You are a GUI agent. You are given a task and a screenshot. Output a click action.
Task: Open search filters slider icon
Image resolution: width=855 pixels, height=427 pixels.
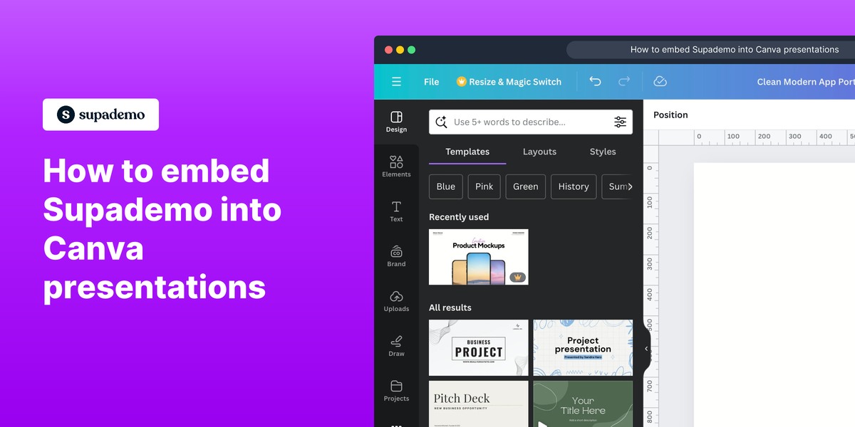(x=621, y=122)
